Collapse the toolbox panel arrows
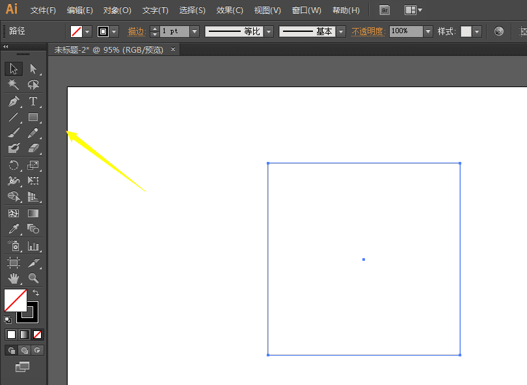Screen dimensions: 527x385 pyautogui.click(x=6, y=46)
